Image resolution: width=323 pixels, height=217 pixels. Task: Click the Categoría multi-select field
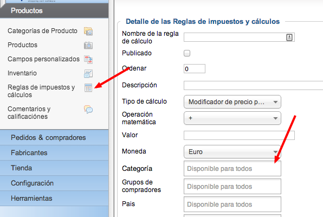(x=232, y=169)
